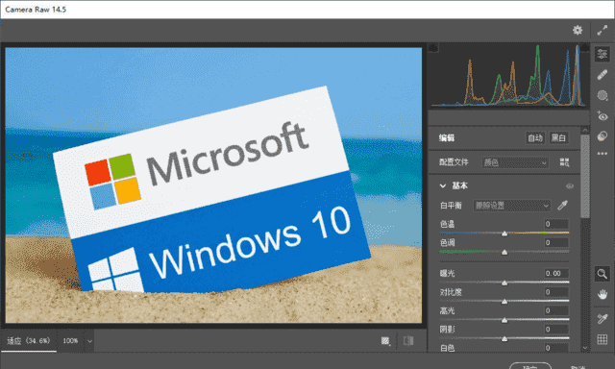Click the Camera Raw 14.5 title
615x369 pixels.
click(x=36, y=10)
